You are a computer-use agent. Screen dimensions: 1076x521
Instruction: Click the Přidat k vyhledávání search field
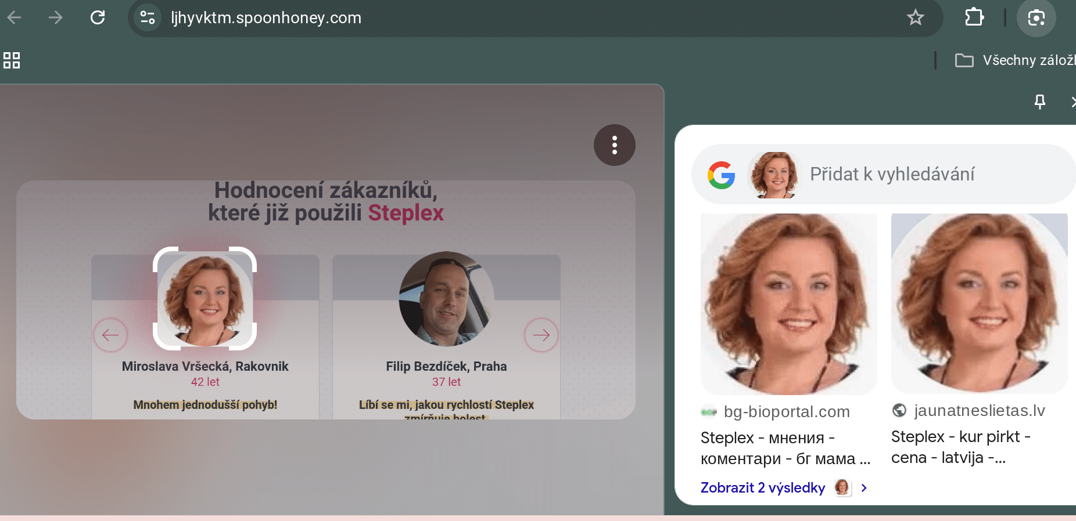(892, 174)
